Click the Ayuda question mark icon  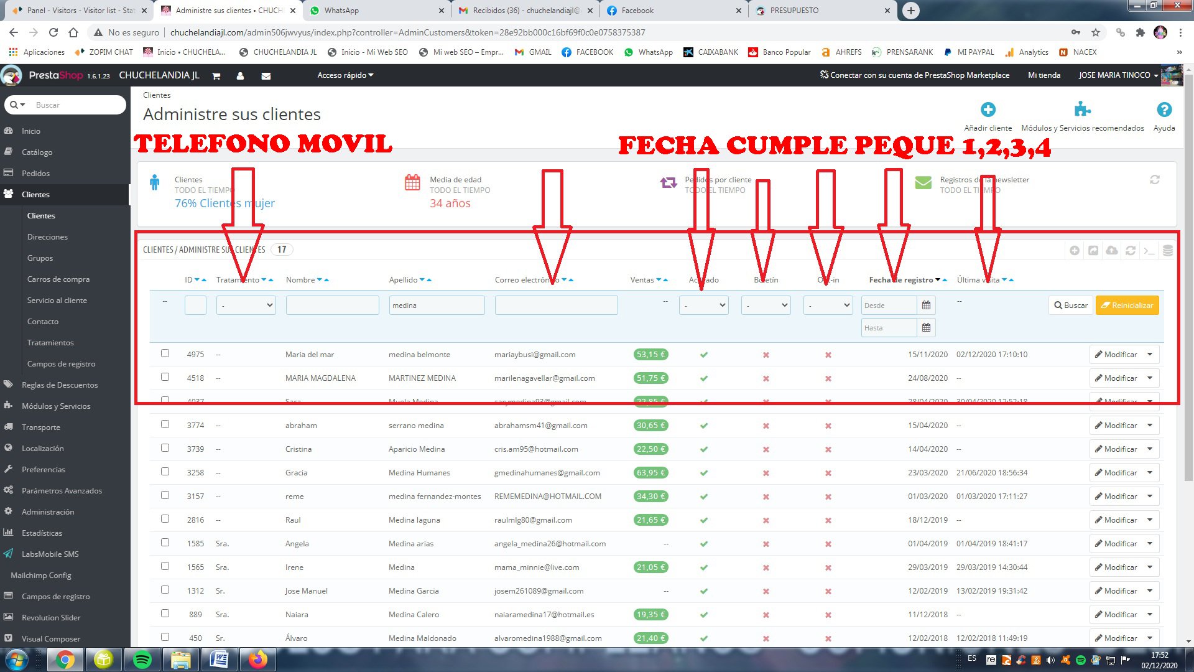click(1164, 110)
